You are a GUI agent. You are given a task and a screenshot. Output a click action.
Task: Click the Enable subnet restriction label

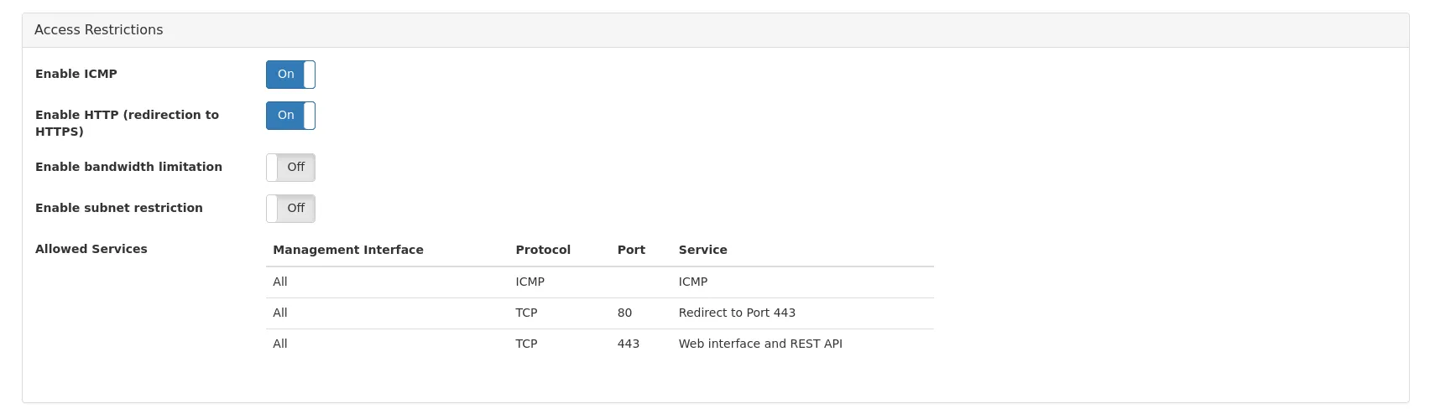[119, 208]
